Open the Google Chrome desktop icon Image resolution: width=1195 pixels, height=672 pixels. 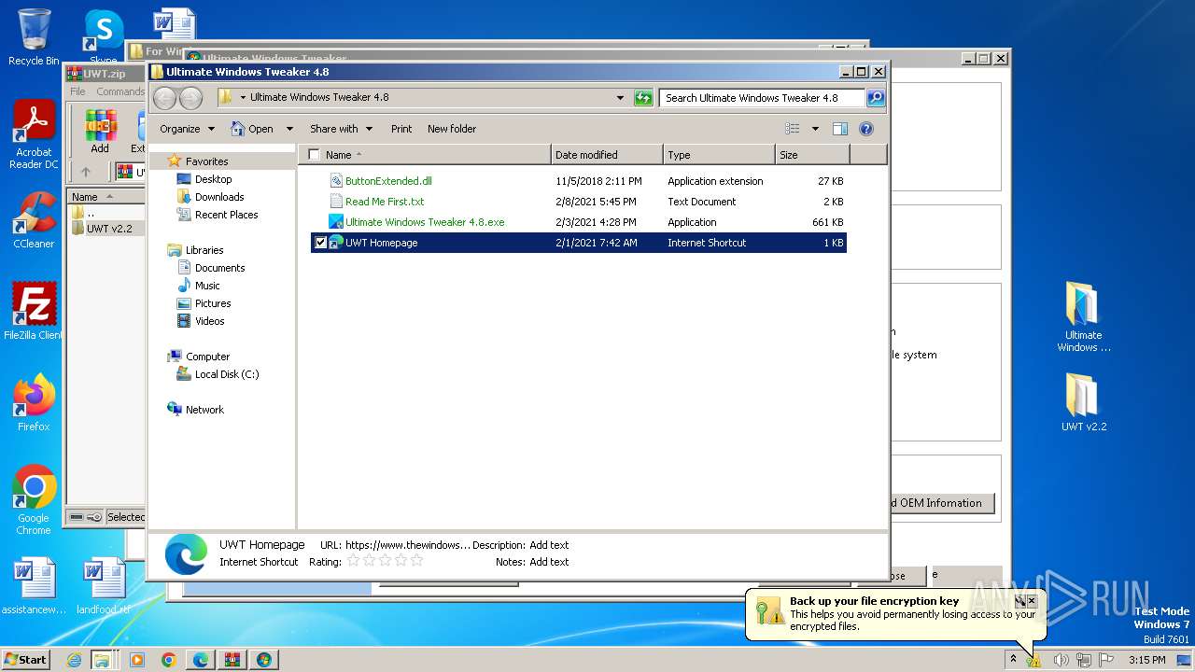pyautogui.click(x=34, y=500)
